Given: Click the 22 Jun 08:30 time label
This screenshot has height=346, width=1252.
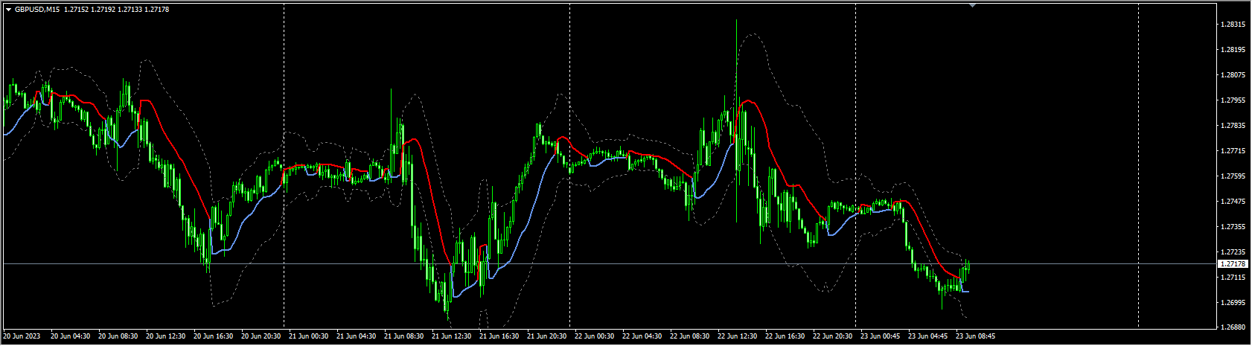Looking at the screenshot, I should tap(690, 336).
